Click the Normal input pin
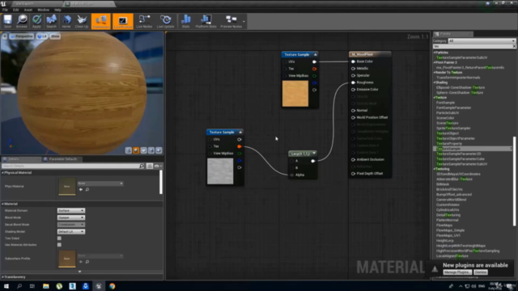Image resolution: width=518 pixels, height=291 pixels. (353, 111)
